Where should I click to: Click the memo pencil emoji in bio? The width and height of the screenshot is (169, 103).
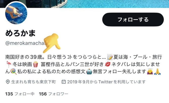tap(110, 57)
